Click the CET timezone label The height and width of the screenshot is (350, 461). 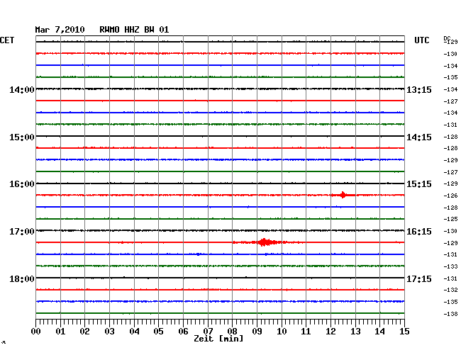7,40
